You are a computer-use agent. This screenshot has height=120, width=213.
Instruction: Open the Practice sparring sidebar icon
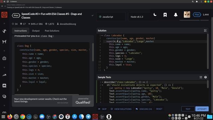click(x=4, y=42)
